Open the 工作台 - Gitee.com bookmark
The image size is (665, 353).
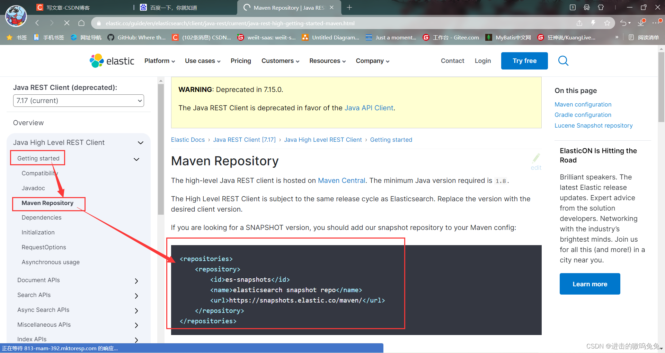click(451, 37)
